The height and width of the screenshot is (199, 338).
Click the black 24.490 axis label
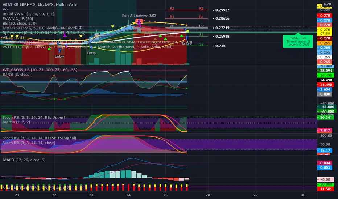326,80
